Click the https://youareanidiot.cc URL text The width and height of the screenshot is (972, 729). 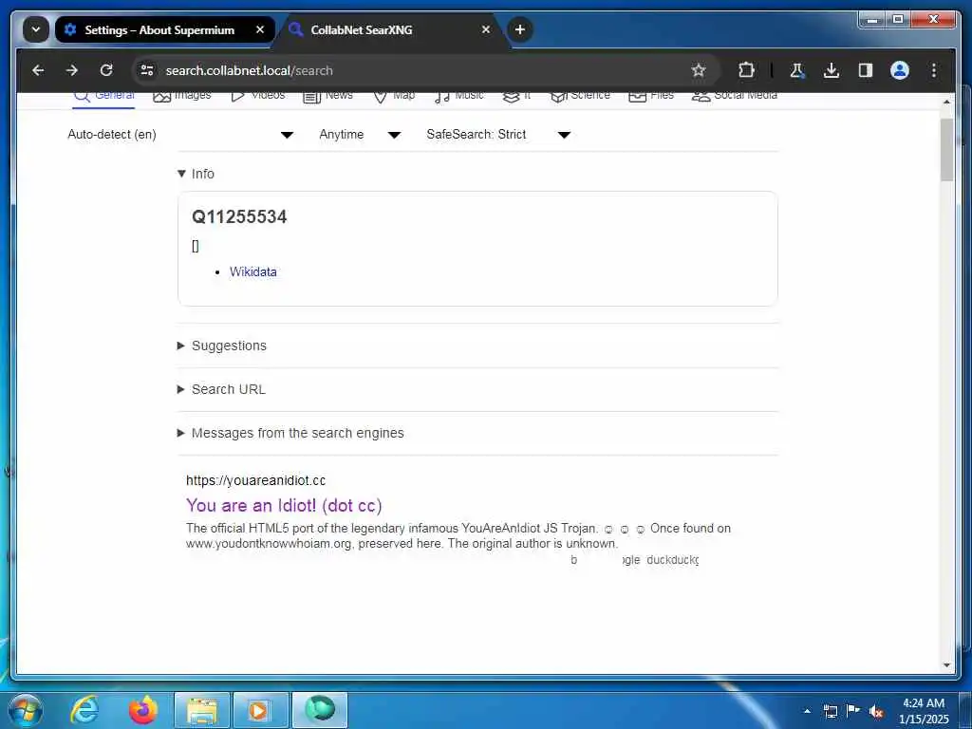tap(255, 480)
